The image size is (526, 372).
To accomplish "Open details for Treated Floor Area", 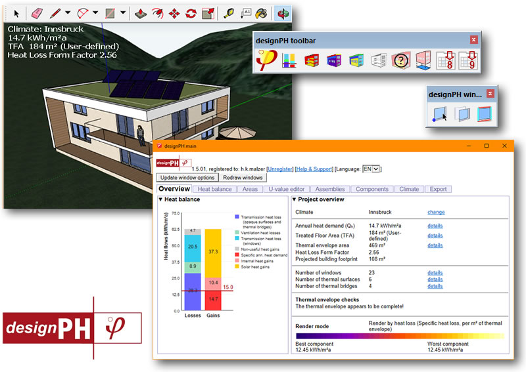I will point(435,236).
